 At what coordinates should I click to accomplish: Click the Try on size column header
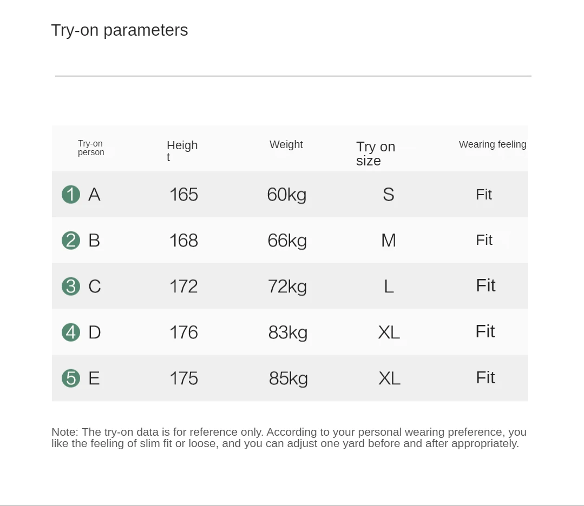tap(376, 154)
